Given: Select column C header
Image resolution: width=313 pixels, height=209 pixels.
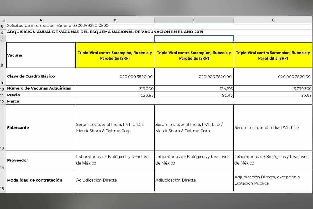Looking at the screenshot, I should point(194,20).
